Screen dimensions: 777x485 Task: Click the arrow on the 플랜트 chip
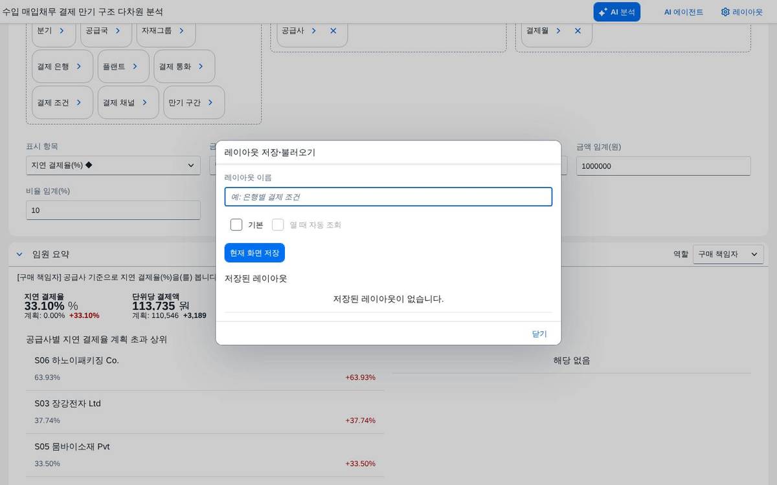(x=135, y=66)
